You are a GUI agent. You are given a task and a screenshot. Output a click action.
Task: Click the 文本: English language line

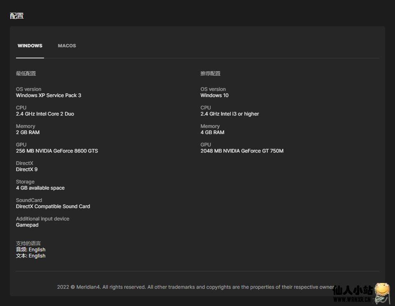(30, 256)
